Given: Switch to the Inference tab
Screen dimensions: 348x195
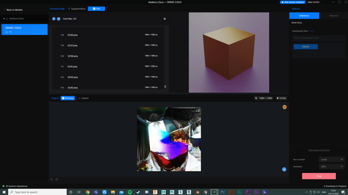Looking at the screenshot, I should [x=304, y=16].
